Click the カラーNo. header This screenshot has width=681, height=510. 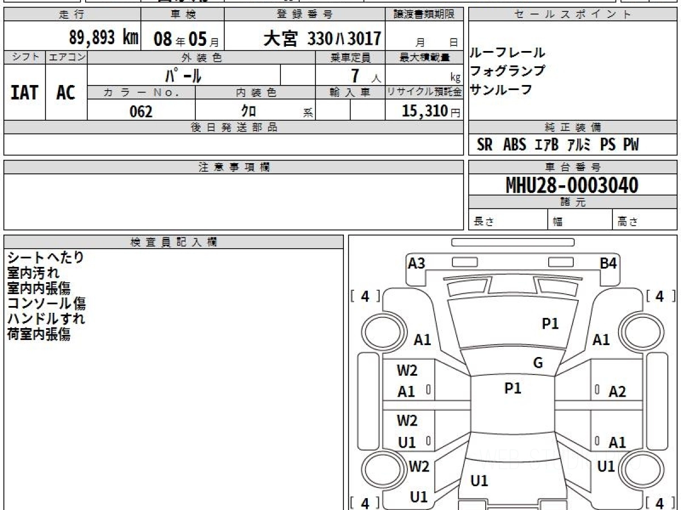141,92
